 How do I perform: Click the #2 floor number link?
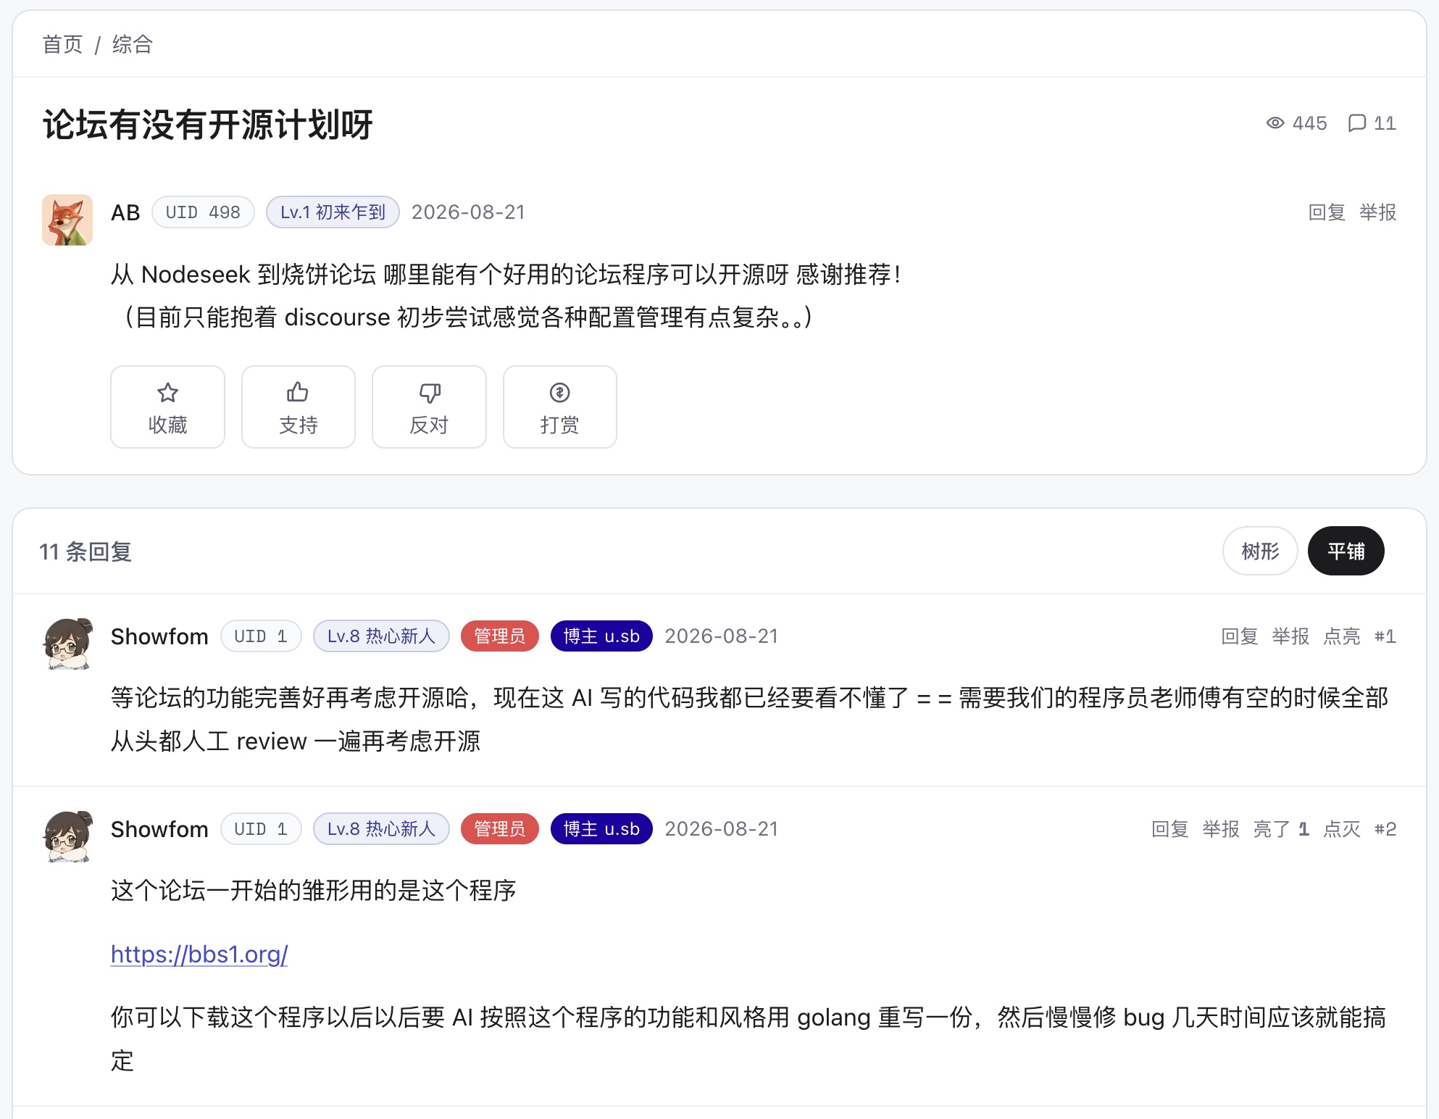[1385, 829]
